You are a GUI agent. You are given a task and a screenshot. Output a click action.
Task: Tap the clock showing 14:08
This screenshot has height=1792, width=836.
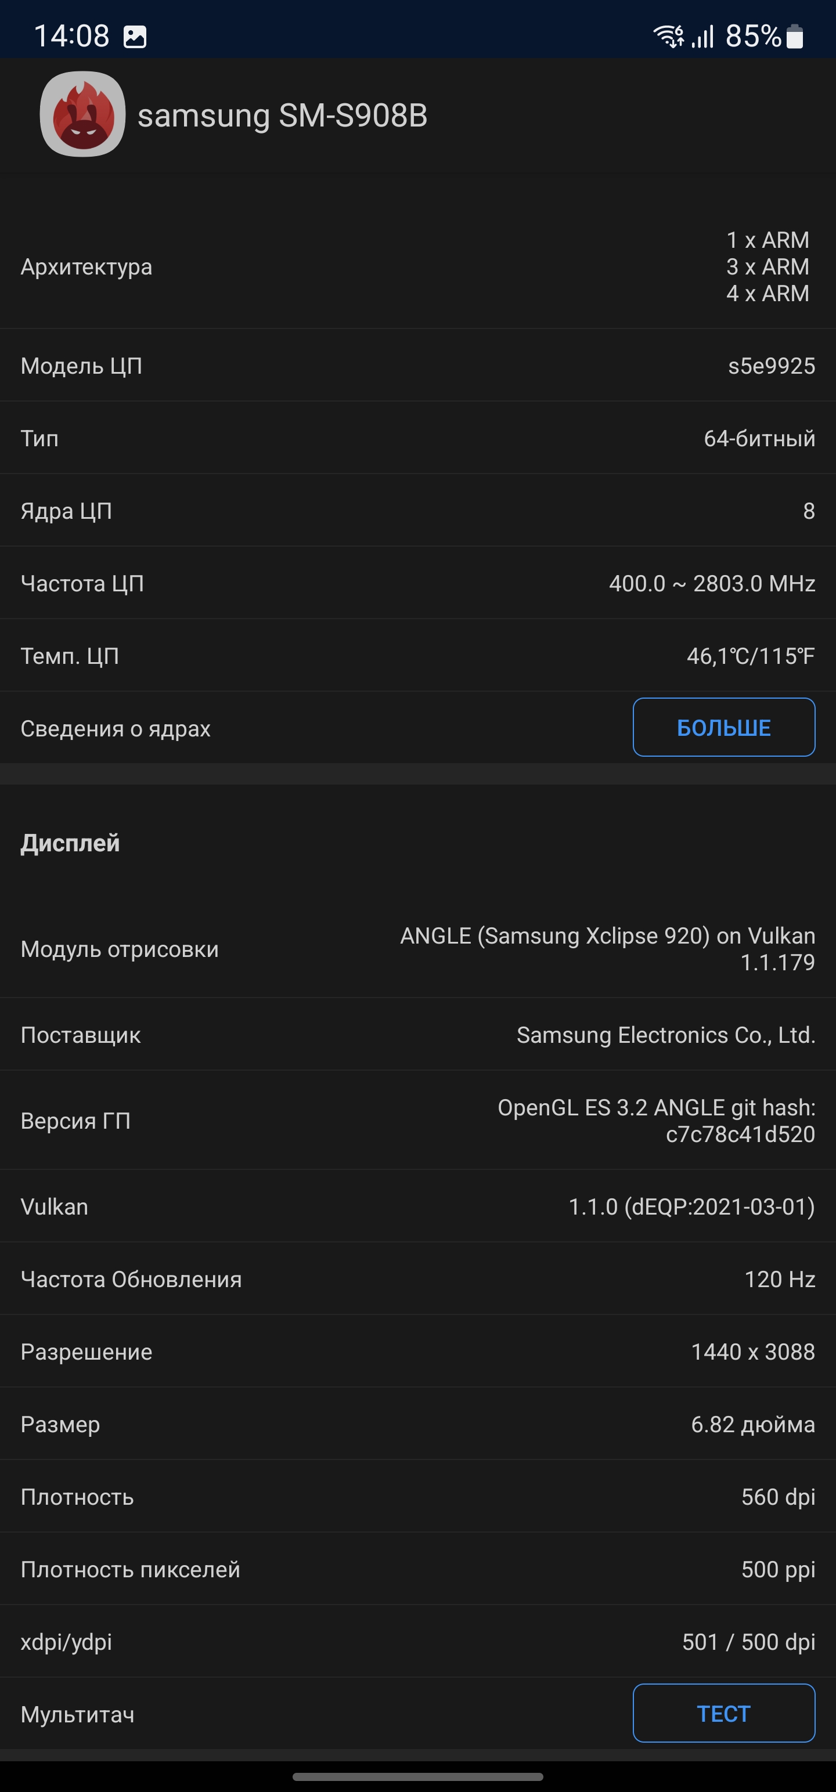71,36
